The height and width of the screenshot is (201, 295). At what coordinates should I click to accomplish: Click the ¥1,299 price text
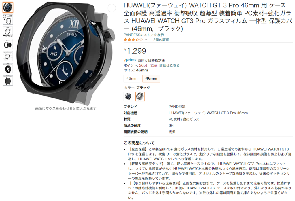point(135,51)
